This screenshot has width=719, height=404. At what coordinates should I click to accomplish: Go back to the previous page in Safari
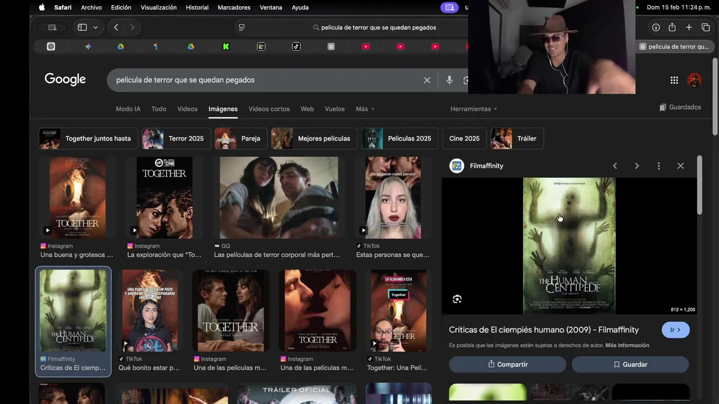click(x=116, y=27)
